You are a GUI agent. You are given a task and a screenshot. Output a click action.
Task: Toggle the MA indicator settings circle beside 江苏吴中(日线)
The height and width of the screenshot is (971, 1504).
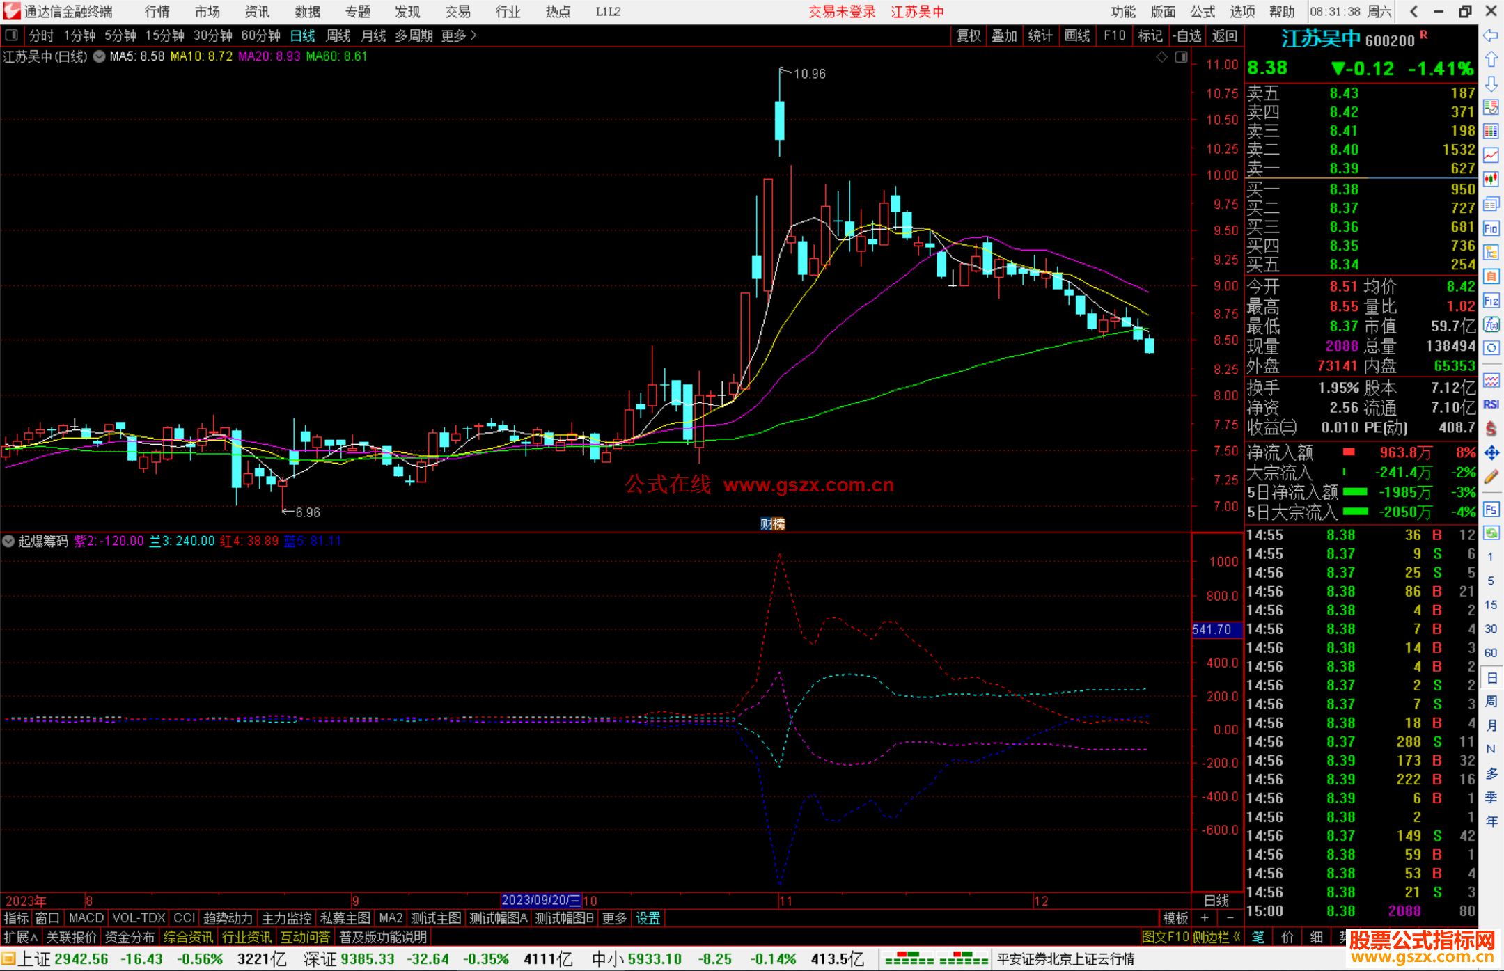point(100,56)
